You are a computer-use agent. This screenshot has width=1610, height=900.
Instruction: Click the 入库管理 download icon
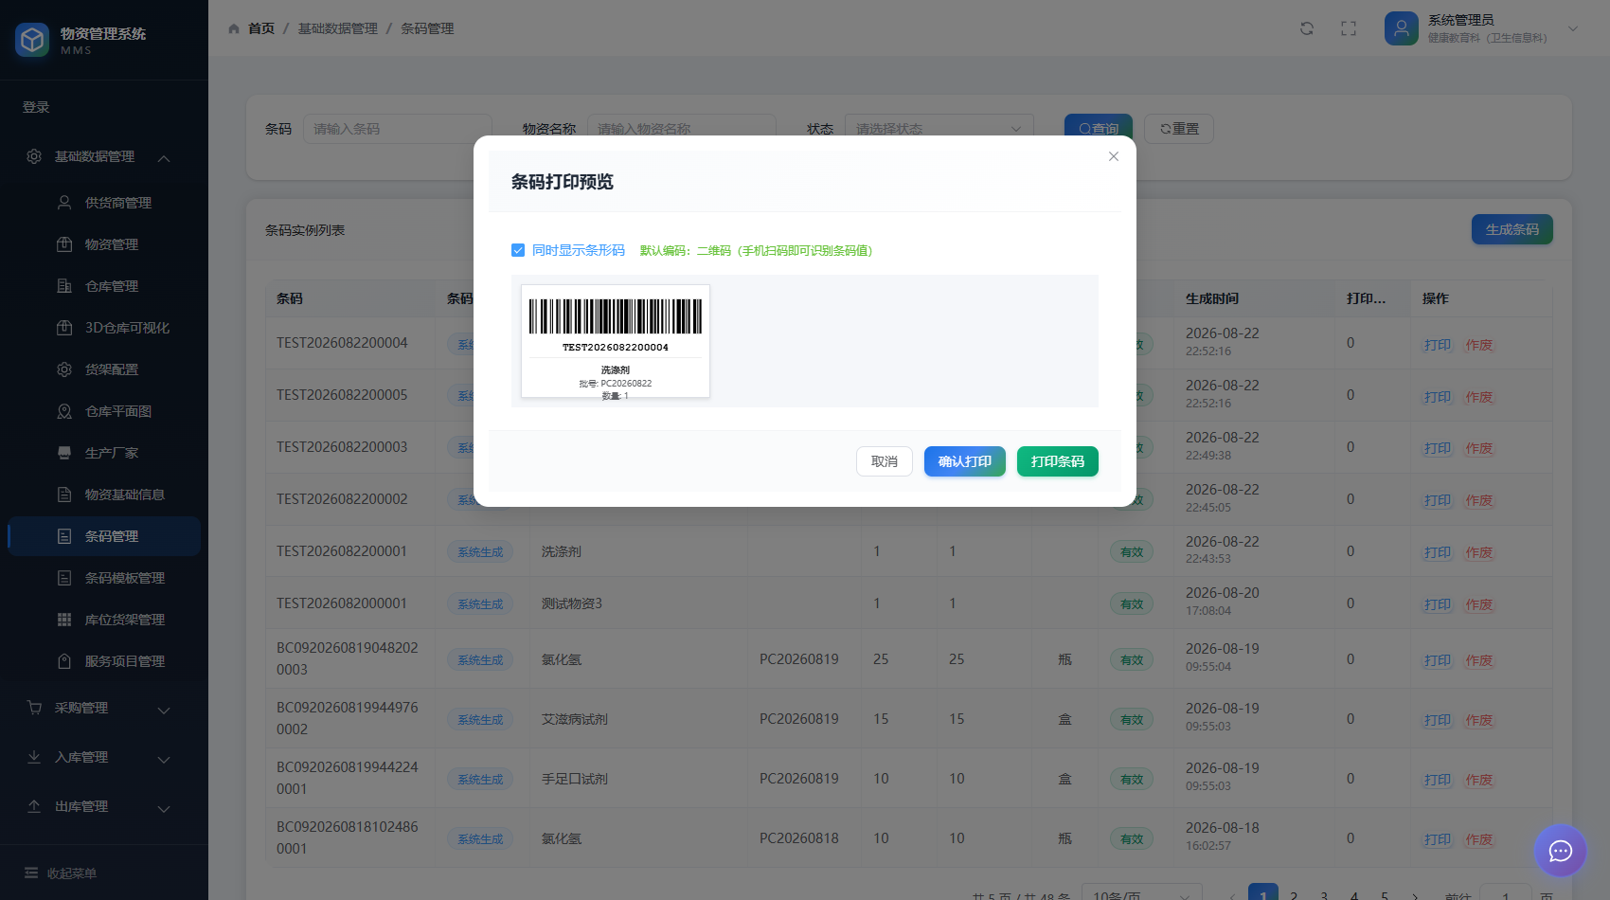coord(34,757)
